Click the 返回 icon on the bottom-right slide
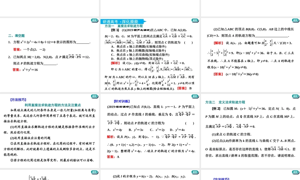Viewport: 300px width, 180px height. coord(295,172)
